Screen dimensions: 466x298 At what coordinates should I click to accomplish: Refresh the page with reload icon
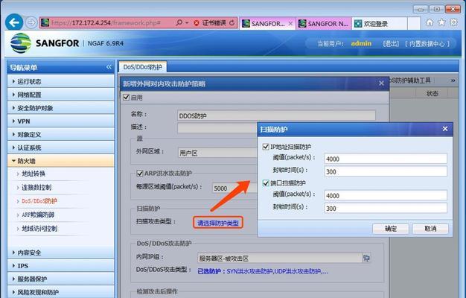(232, 22)
